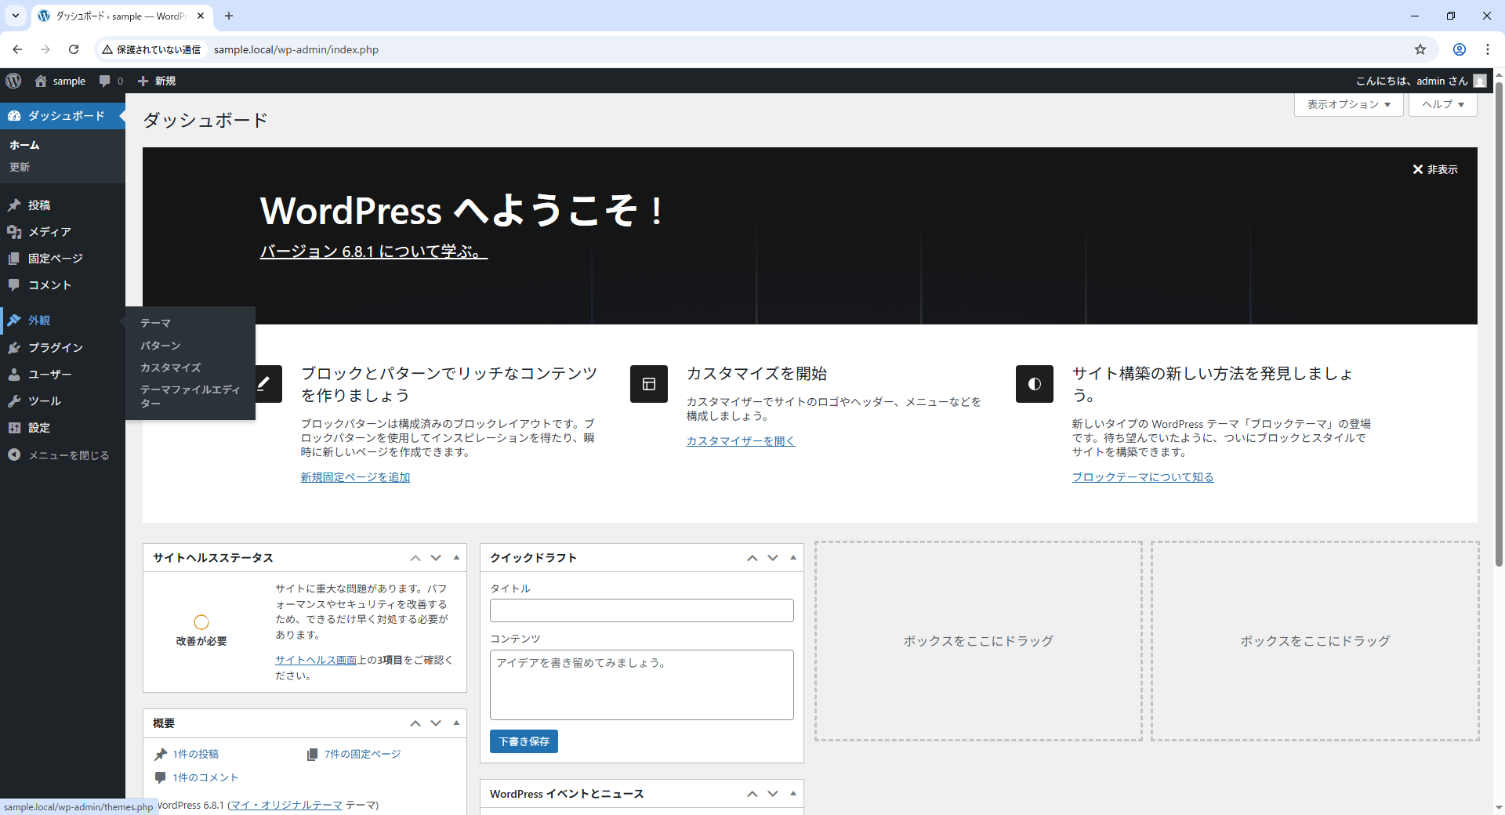Open マイ・オリジナルテーマ theme link
Image resolution: width=1505 pixels, height=815 pixels.
[x=286, y=805]
